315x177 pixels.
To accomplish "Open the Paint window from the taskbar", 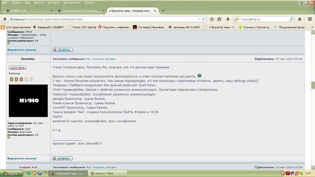I will [x=107, y=174].
